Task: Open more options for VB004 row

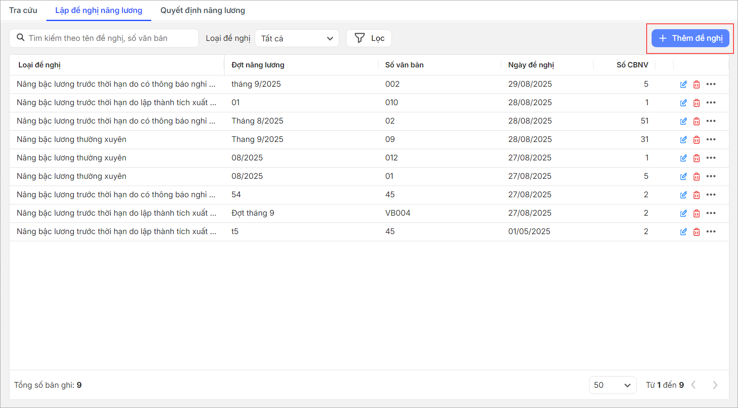Action: [711, 213]
